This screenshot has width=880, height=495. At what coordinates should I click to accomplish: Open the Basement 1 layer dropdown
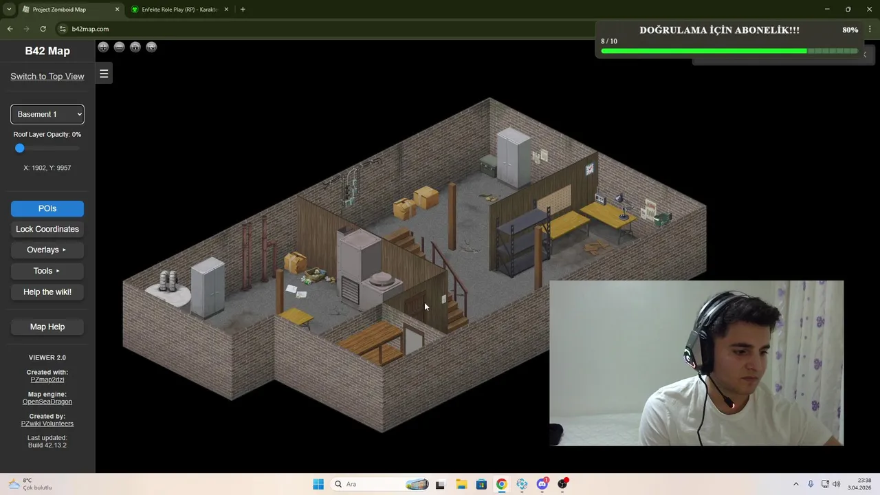(x=47, y=114)
